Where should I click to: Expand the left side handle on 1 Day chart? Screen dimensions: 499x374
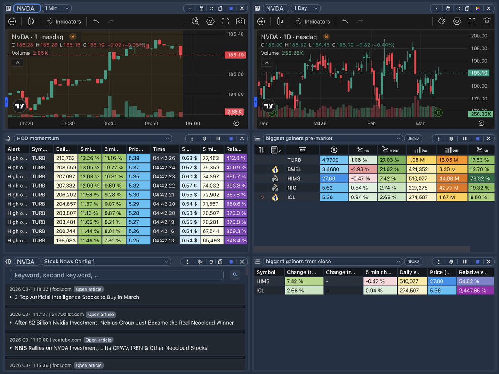[256, 102]
